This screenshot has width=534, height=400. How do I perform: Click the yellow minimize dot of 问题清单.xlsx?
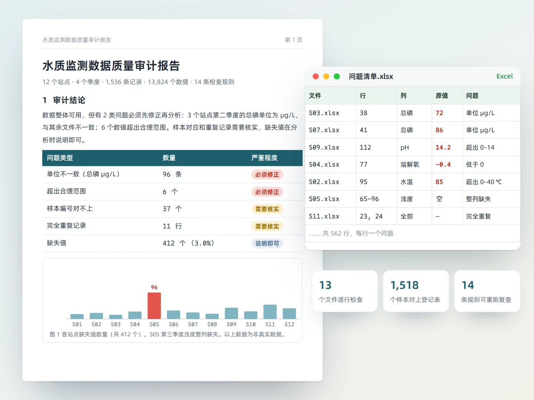326,76
